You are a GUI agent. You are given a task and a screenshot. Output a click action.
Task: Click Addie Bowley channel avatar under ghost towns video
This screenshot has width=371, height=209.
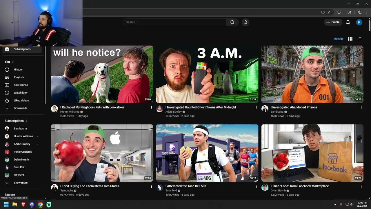pyautogui.click(x=160, y=109)
